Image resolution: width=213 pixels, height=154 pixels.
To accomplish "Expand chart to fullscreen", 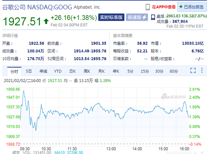I will pyautogui.click(x=193, y=71).
